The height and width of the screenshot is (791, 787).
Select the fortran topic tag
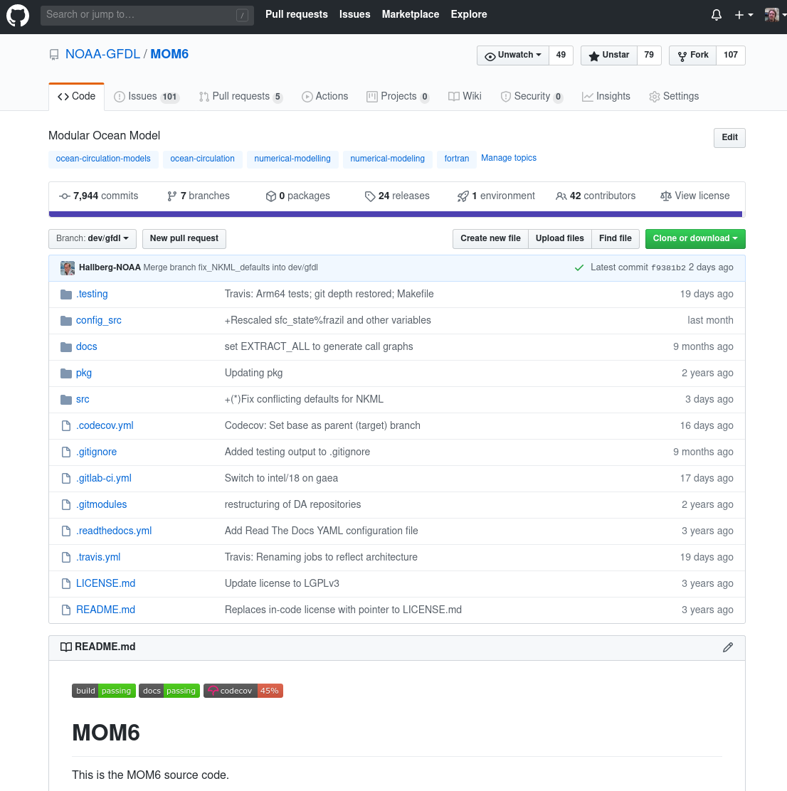point(456,159)
